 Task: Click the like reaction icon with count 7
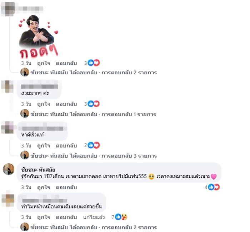click(x=118, y=217)
